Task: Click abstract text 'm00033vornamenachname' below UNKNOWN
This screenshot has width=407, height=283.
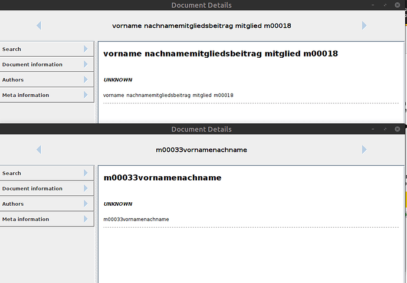Action: [136, 219]
